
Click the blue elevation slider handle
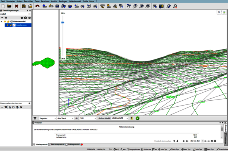(63, 22)
